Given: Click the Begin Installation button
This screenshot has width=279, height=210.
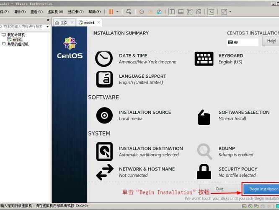Looking at the screenshot, I should point(261,189).
